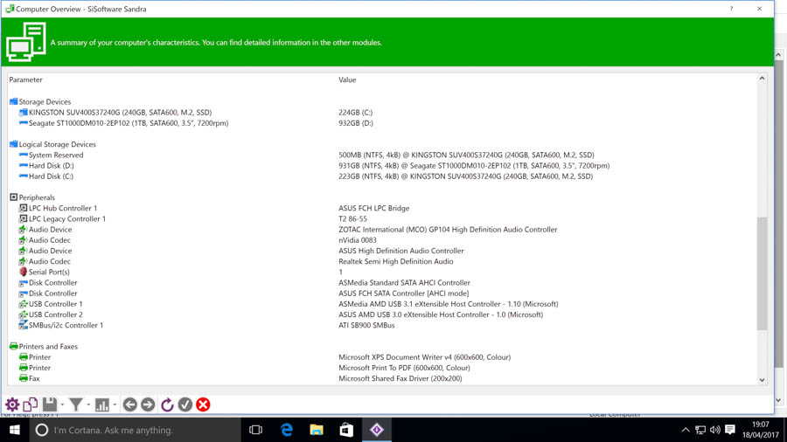This screenshot has width=787, height=442.
Task: Cancel with the red X button
Action: pyautogui.click(x=203, y=404)
